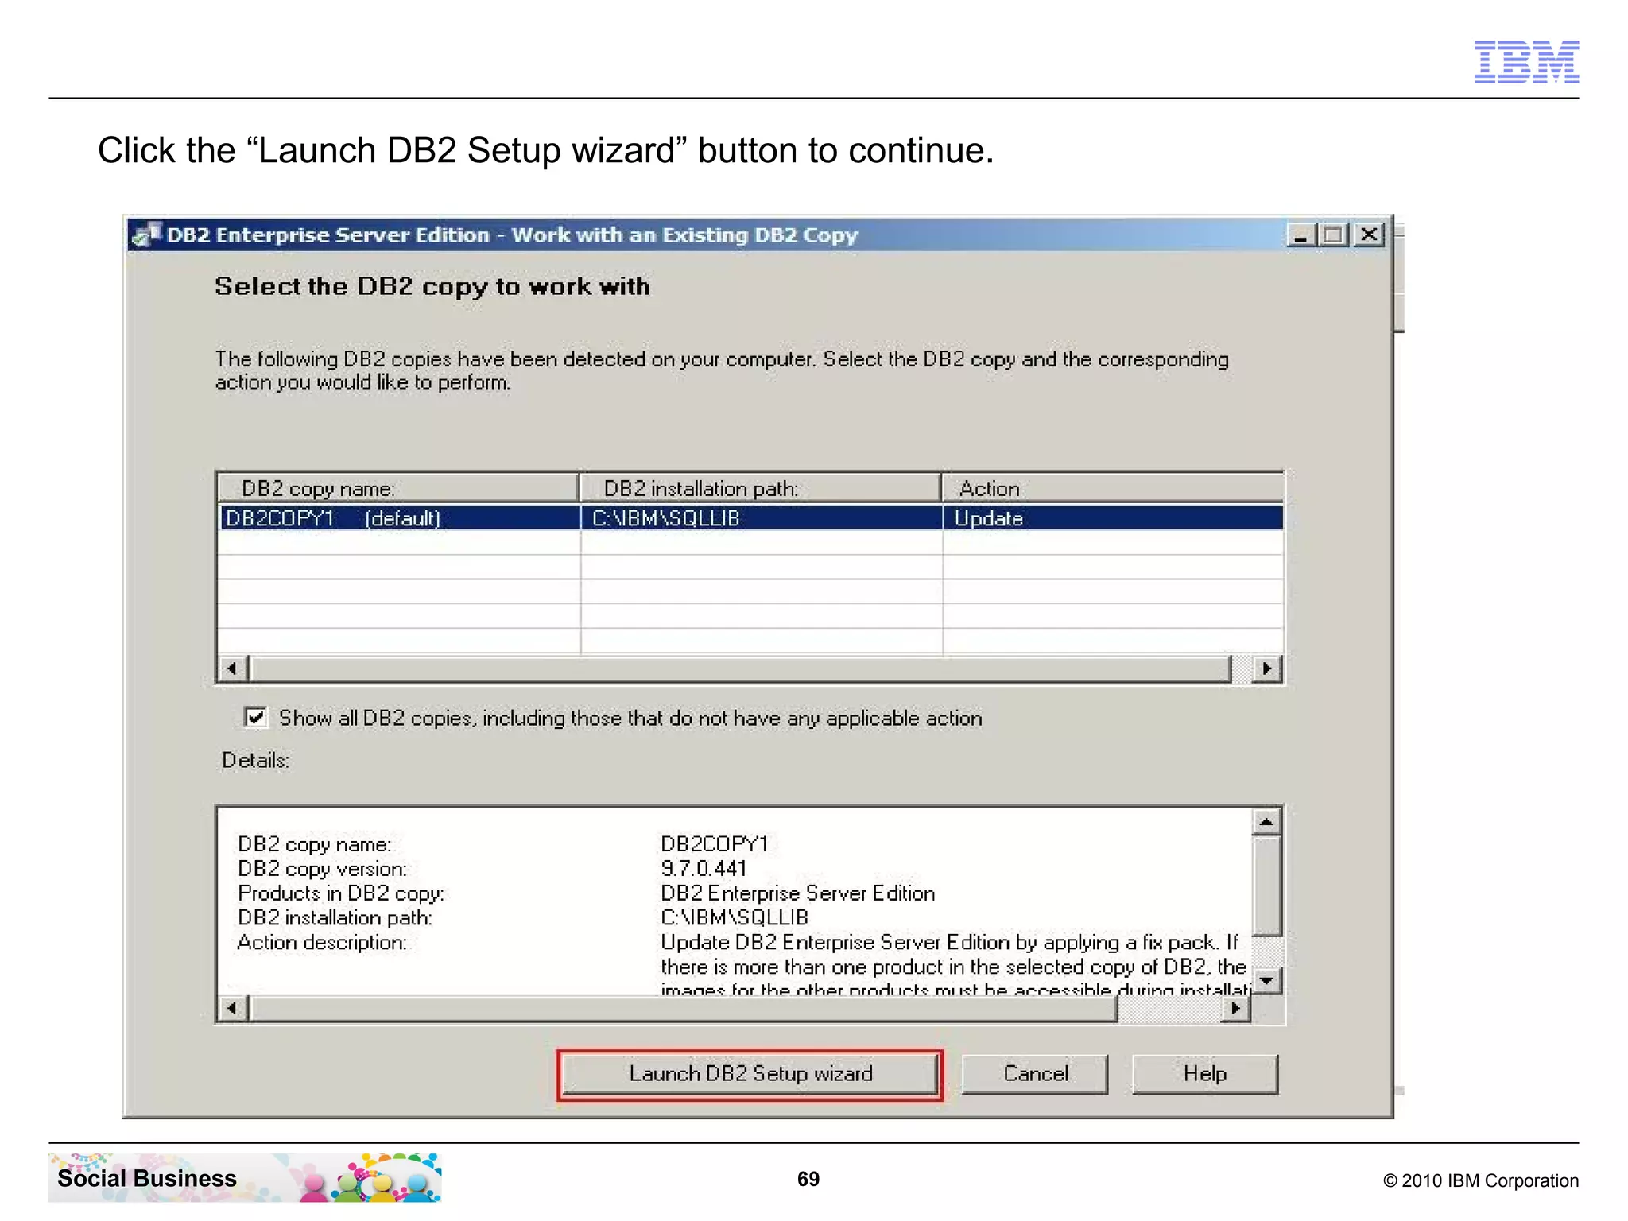This screenshot has width=1628, height=1221.
Task: Click the Launch DB2 Setup wizard button
Action: point(750,1074)
